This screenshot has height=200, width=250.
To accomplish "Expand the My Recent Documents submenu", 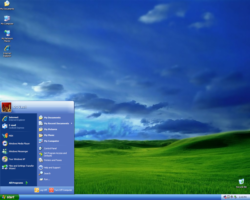I will (56, 123).
